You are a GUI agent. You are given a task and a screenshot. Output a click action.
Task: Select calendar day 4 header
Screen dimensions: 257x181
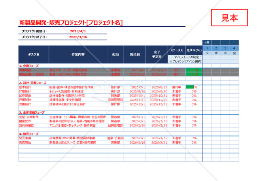[234, 48]
